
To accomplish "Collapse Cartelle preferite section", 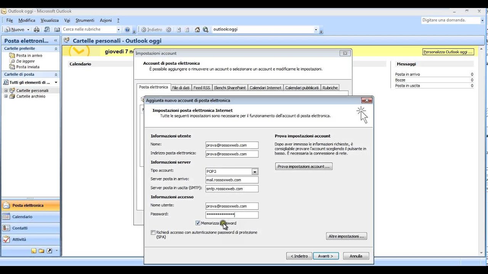I will click(56, 49).
